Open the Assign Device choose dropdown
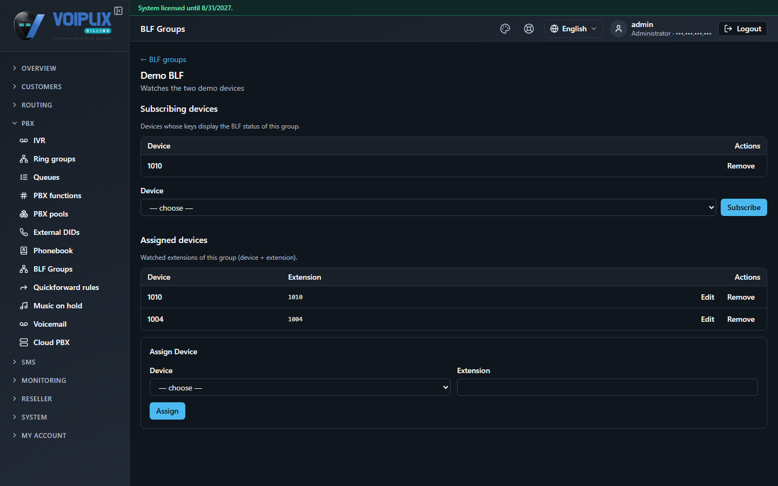 [x=300, y=387]
